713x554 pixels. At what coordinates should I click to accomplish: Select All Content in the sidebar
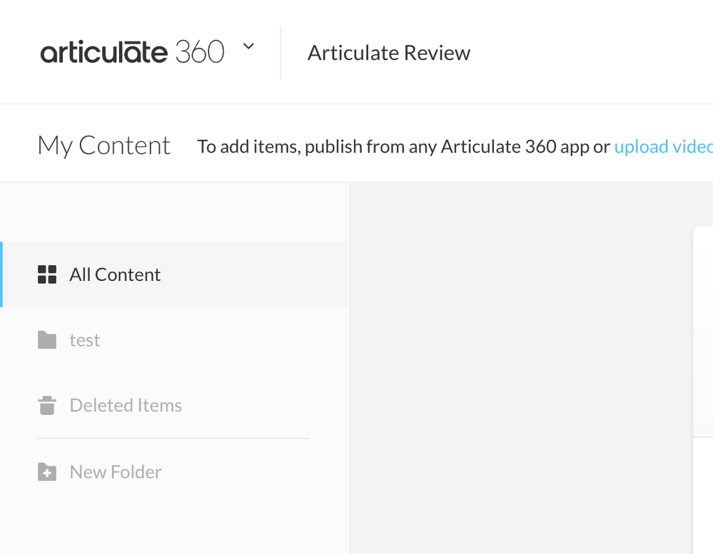click(x=115, y=275)
